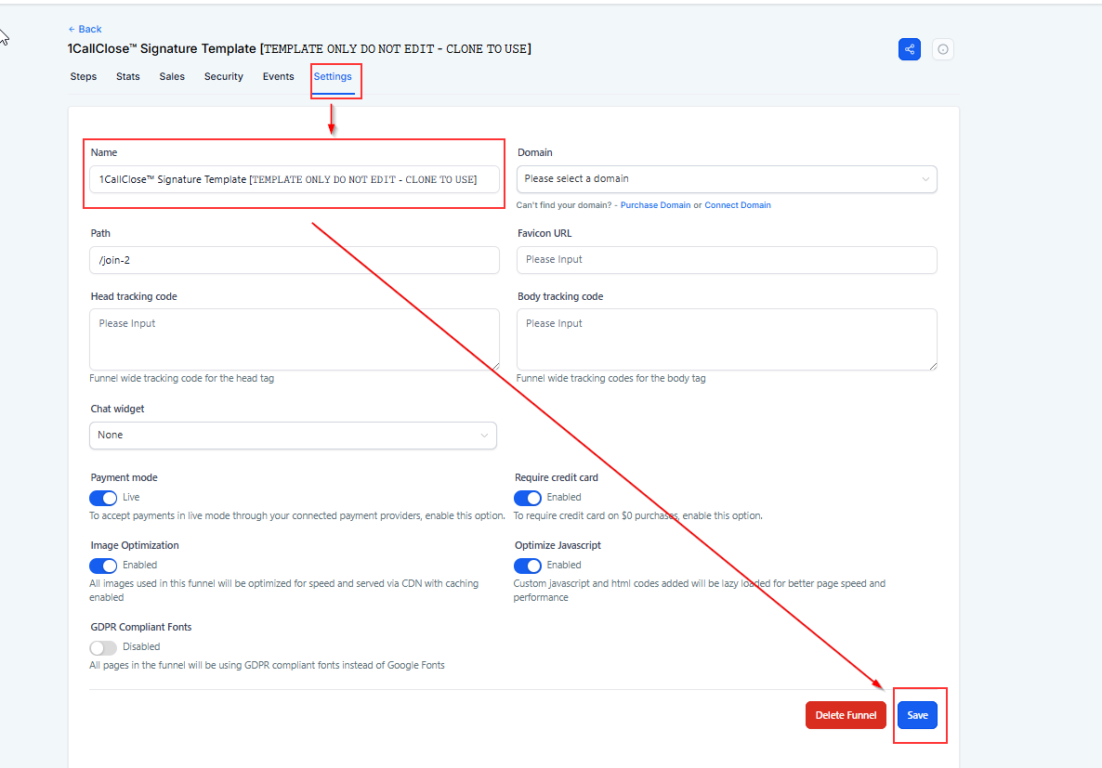Open the Steps tab

(84, 76)
